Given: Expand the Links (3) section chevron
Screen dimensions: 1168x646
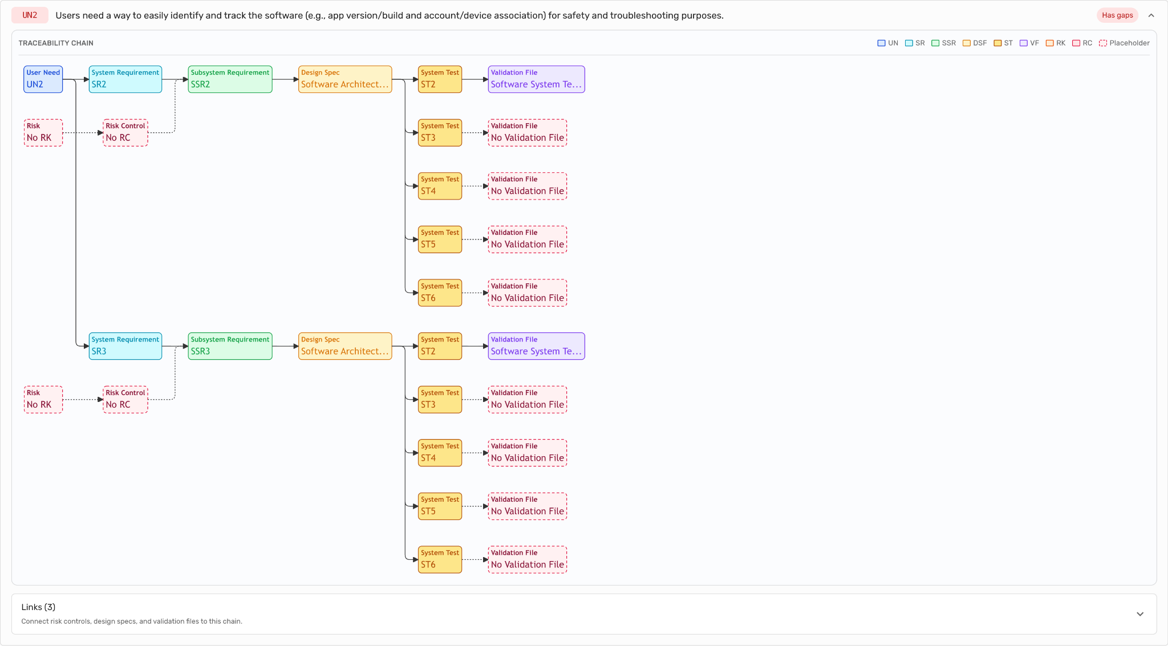Looking at the screenshot, I should point(1140,614).
